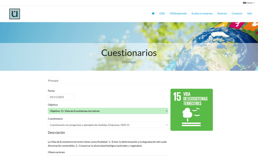Click the Empresas subtitle under the heading

[129, 62]
